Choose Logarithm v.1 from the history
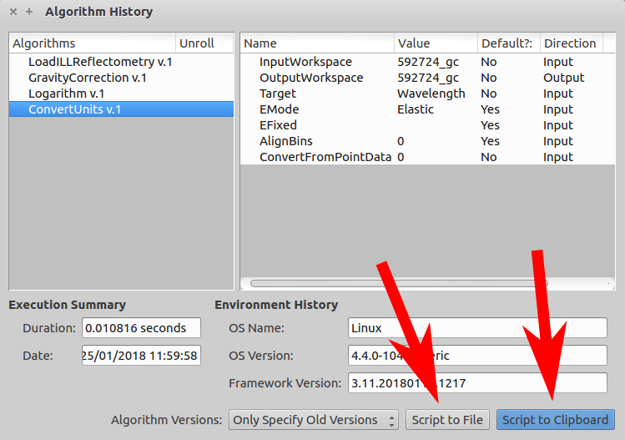The image size is (625, 440). pyautogui.click(x=66, y=94)
